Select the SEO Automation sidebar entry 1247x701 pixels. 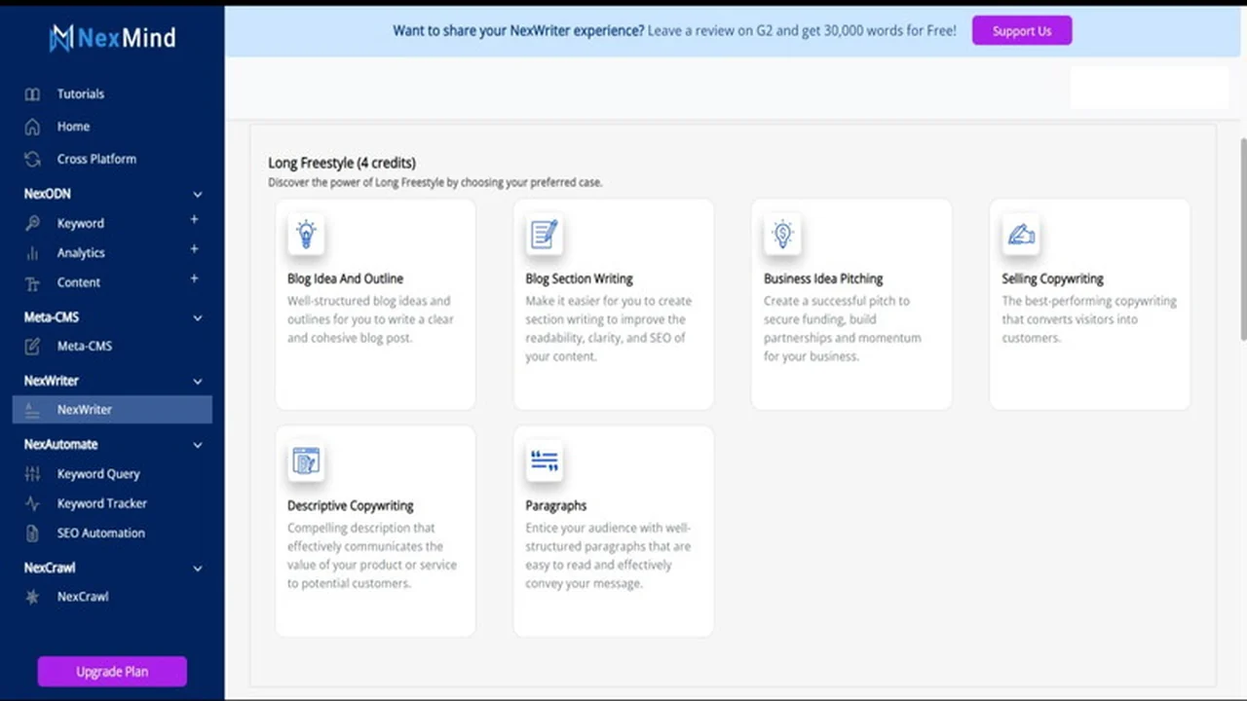[100, 533]
